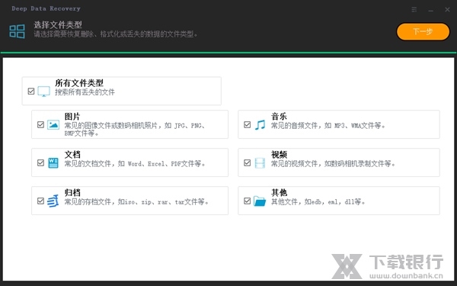Click the 视频 heading text

click(x=279, y=154)
